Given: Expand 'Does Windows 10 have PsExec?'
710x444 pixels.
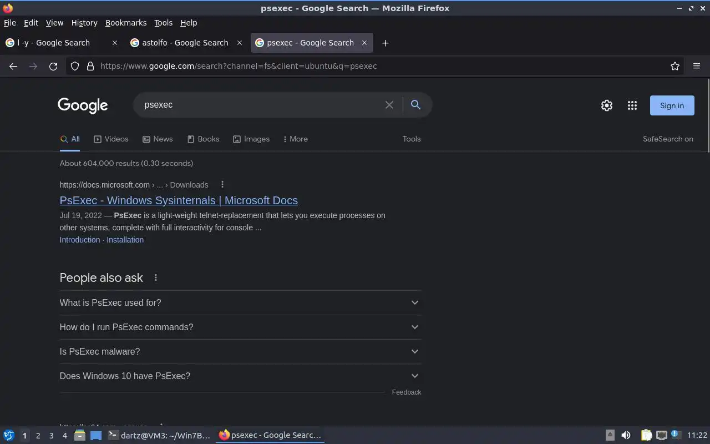Looking at the screenshot, I should coord(240,376).
